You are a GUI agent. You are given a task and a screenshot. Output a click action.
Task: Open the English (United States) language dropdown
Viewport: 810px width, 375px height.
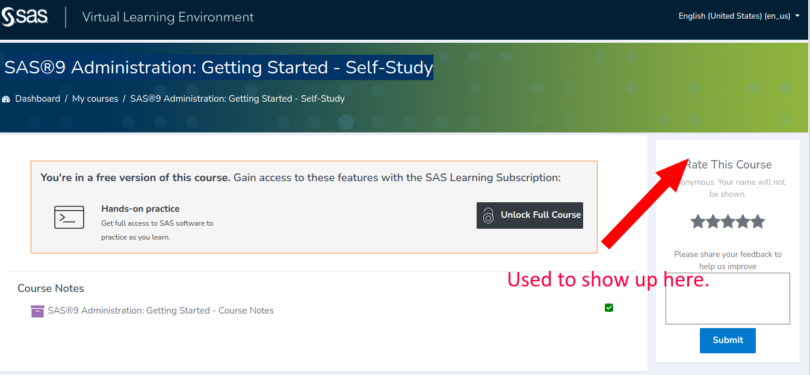[x=734, y=16]
